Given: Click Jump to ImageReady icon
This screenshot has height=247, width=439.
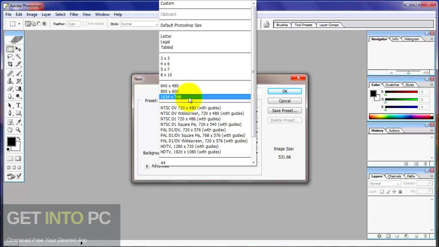Looking at the screenshot, I should point(11,177).
